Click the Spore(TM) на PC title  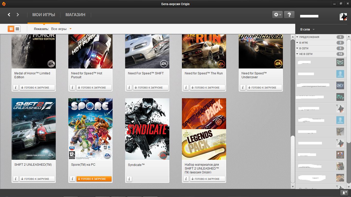coord(83,165)
